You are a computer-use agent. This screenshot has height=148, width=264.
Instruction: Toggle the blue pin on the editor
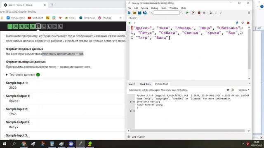[x=237, y=23]
